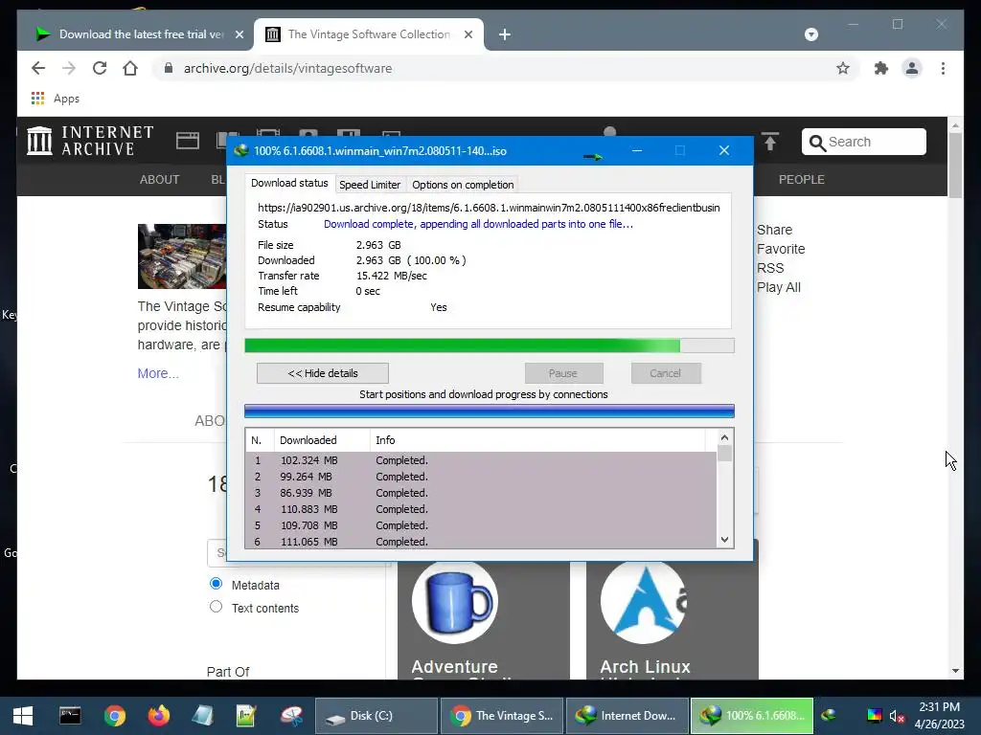Open the ABOUT menu on Internet Archive

point(159,179)
